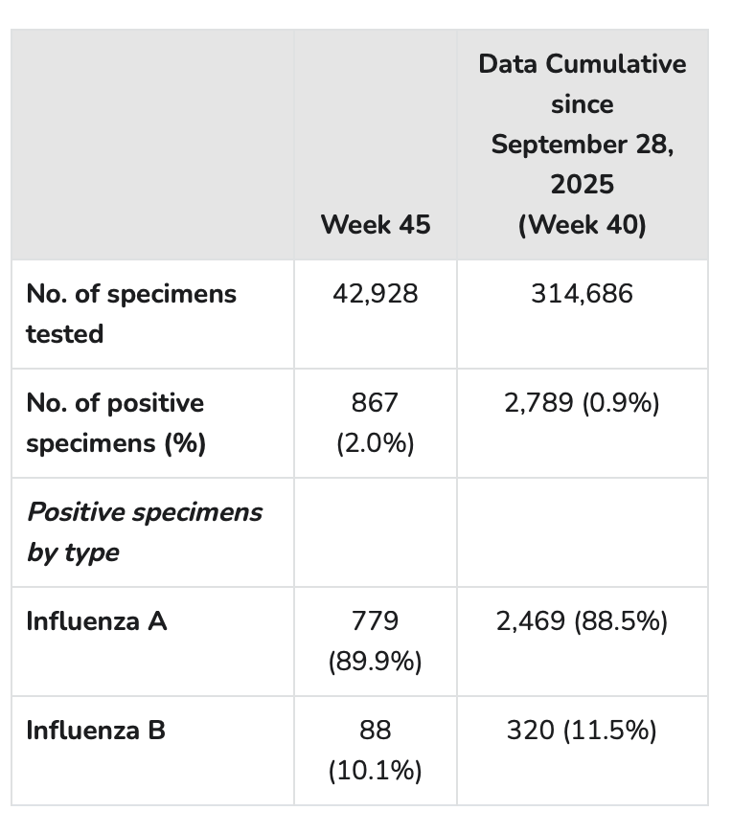
Task: Click the 320 (11.5%) cumulative value
Action: pos(582,730)
